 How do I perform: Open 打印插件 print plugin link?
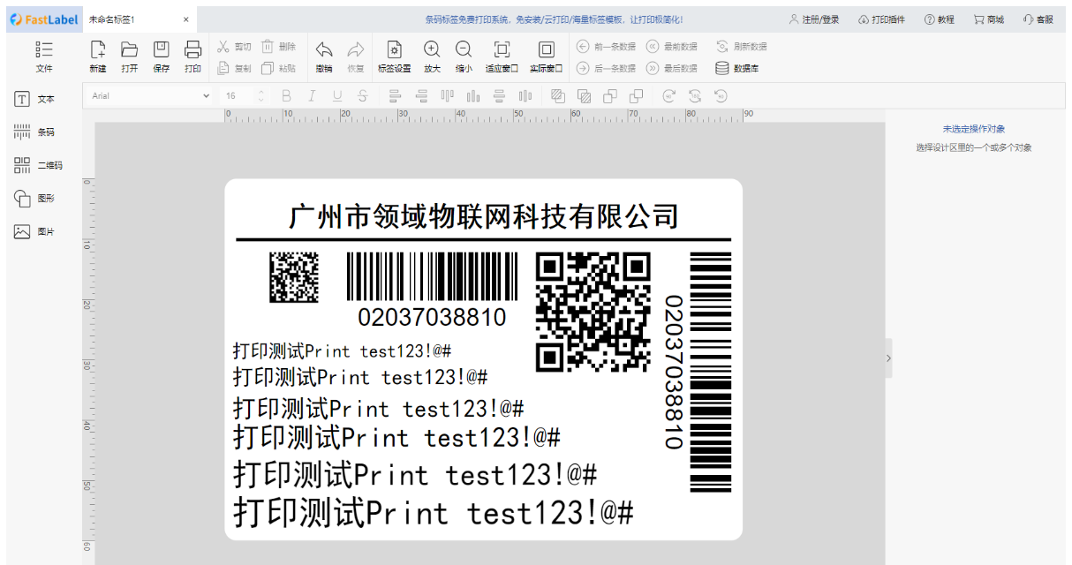click(x=881, y=19)
